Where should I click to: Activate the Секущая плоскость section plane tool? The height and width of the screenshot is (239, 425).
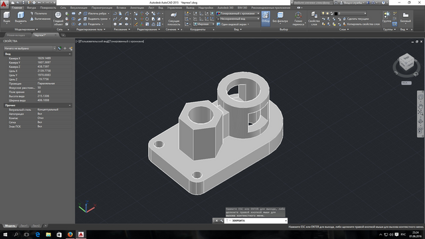[174, 18]
